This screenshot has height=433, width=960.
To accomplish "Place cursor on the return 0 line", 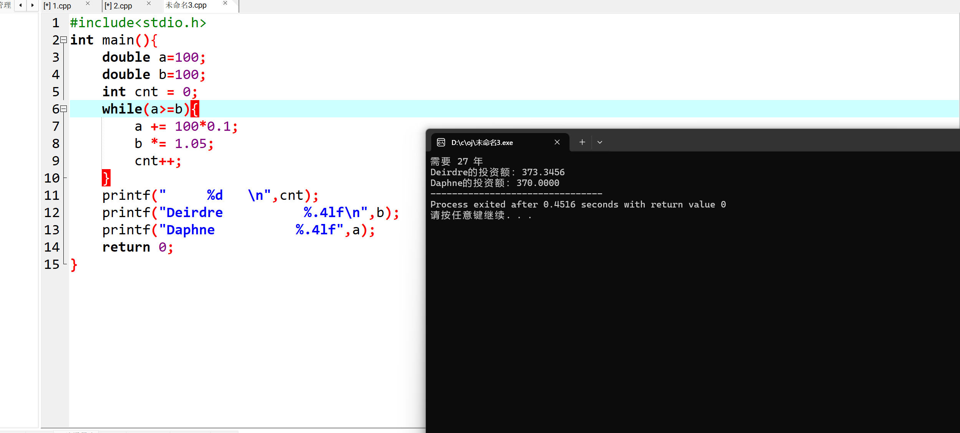I will 137,247.
